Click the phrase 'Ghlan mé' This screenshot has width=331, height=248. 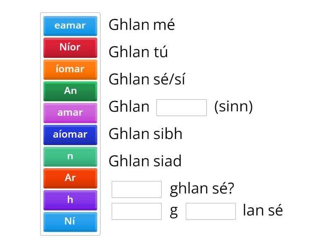tap(142, 25)
